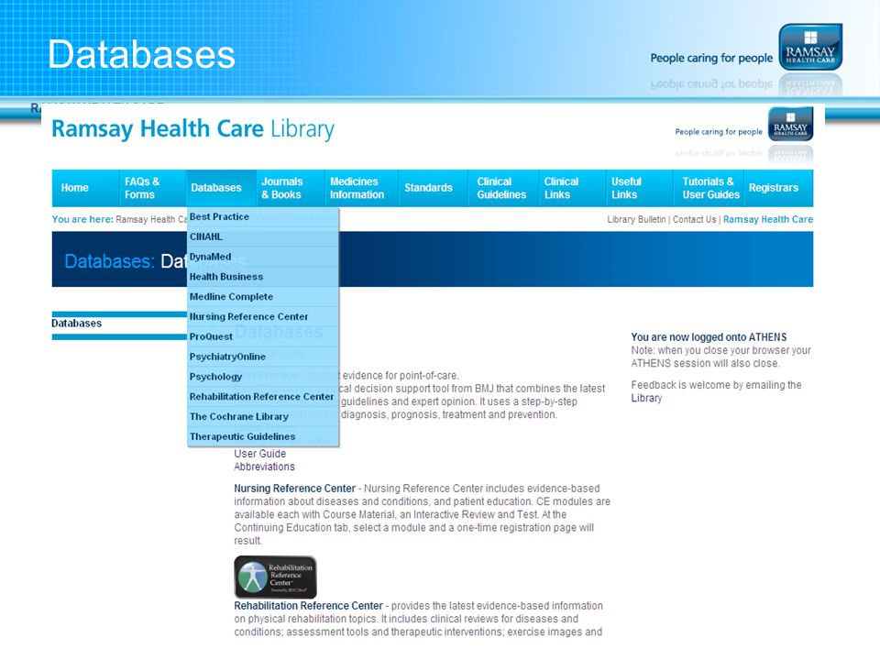The height and width of the screenshot is (660, 880).
Task: Open Tutorials & User Guides menu
Action: (710, 188)
